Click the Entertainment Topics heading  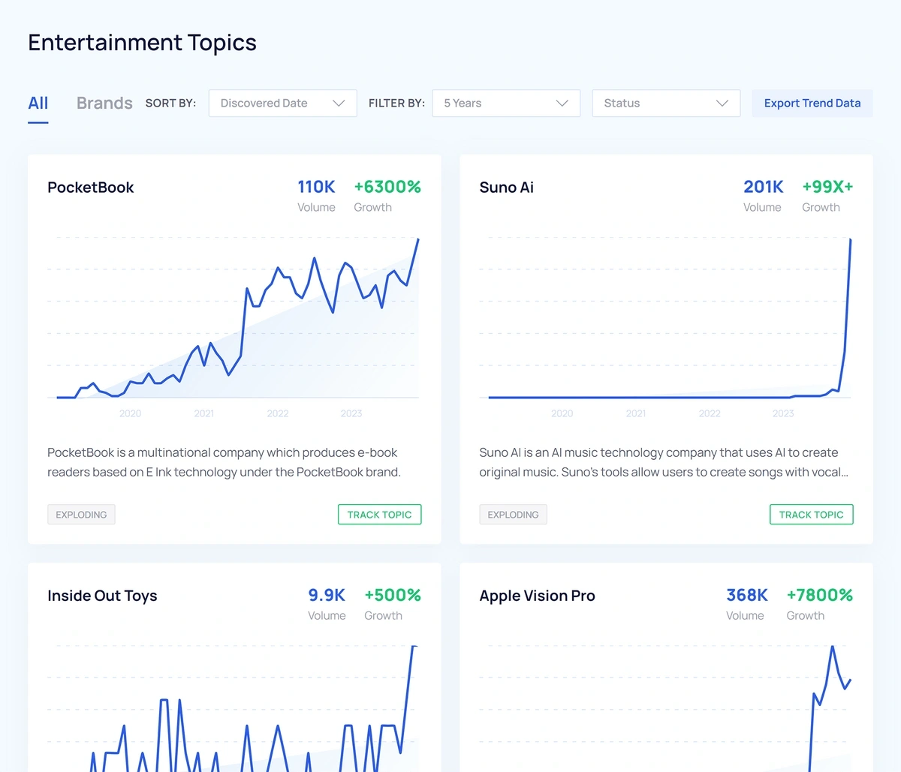pyautogui.click(x=143, y=43)
